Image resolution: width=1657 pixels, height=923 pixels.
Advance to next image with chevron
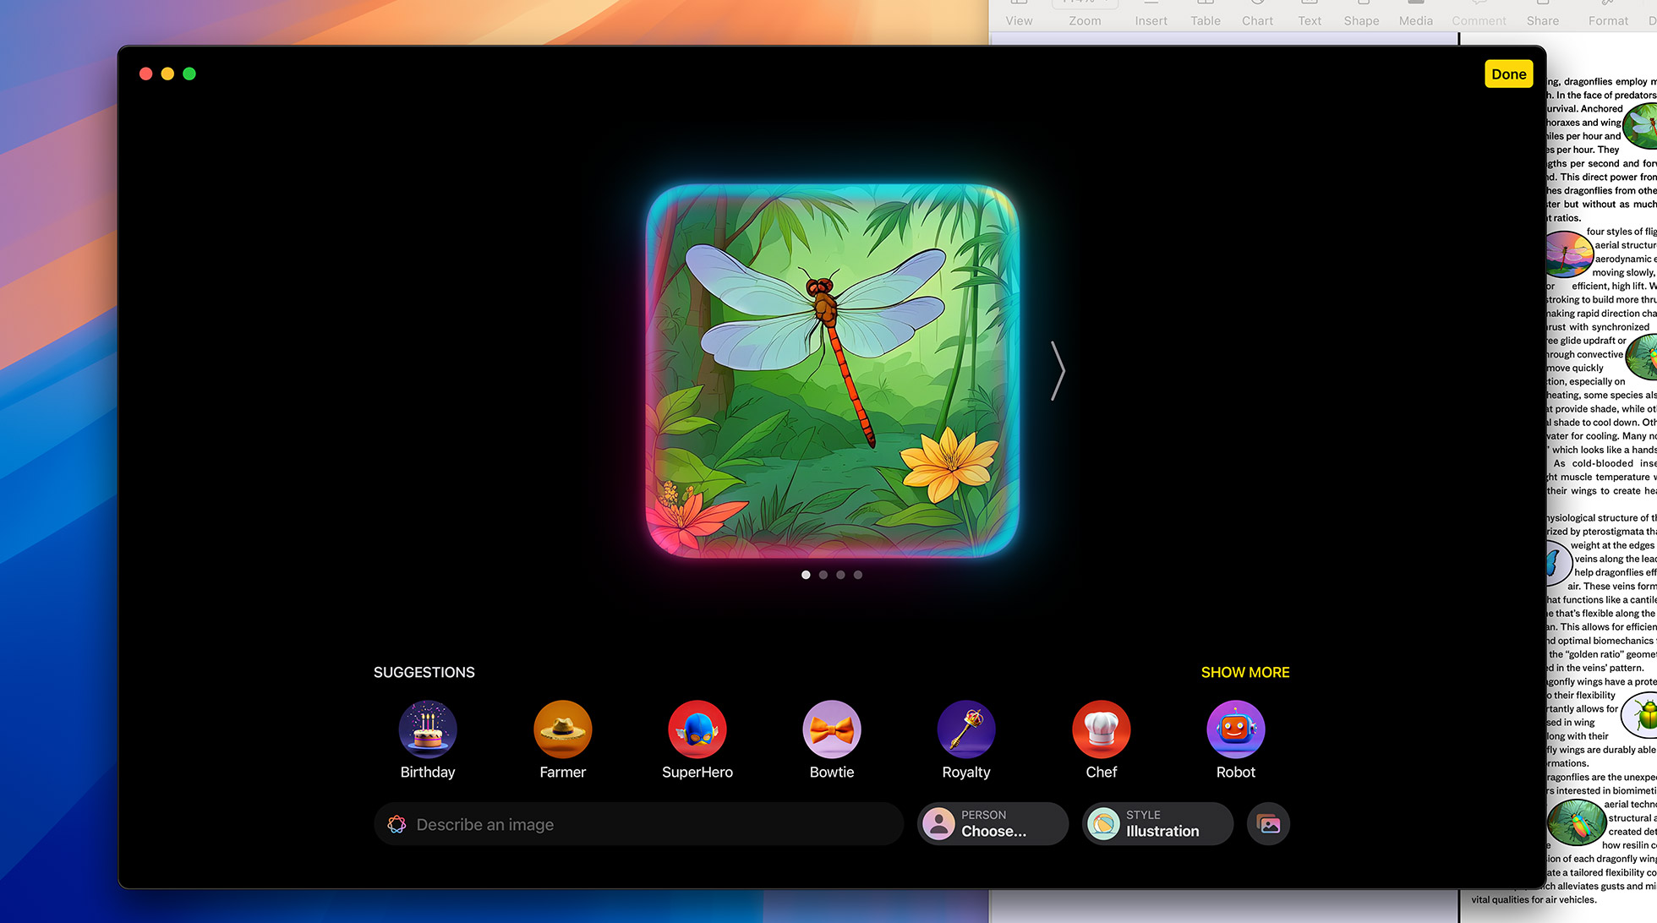pyautogui.click(x=1057, y=370)
